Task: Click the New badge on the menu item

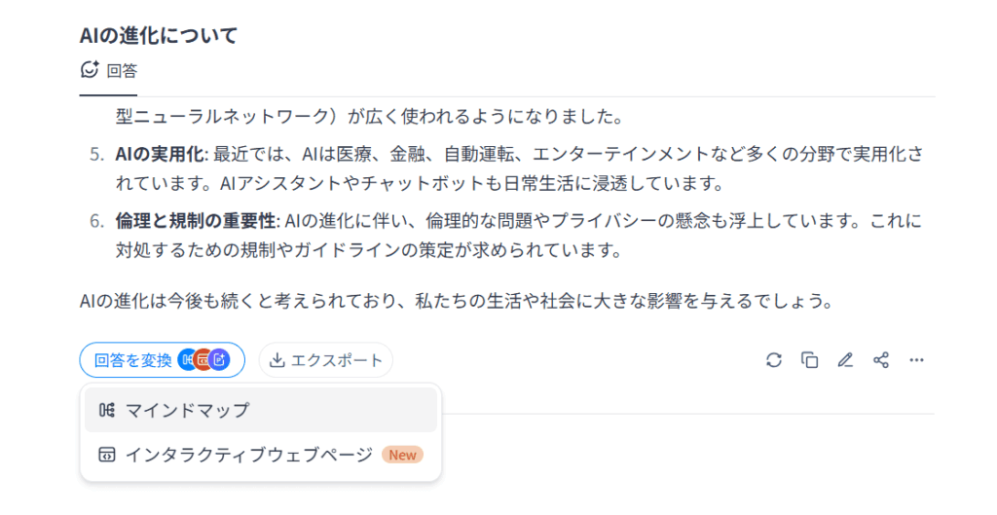Action: 402,455
